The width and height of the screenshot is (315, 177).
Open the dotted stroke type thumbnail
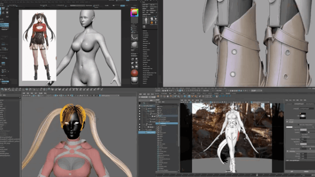tap(134, 37)
